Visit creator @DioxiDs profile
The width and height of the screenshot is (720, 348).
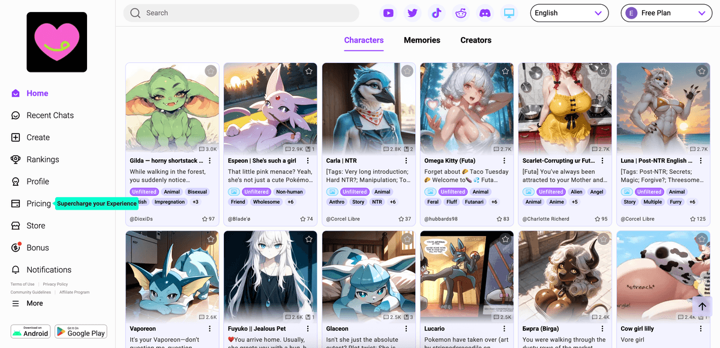pos(142,219)
